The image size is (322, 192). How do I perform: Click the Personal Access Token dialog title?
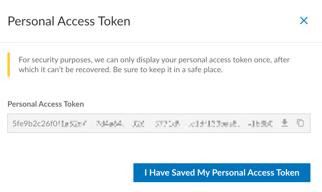point(69,21)
